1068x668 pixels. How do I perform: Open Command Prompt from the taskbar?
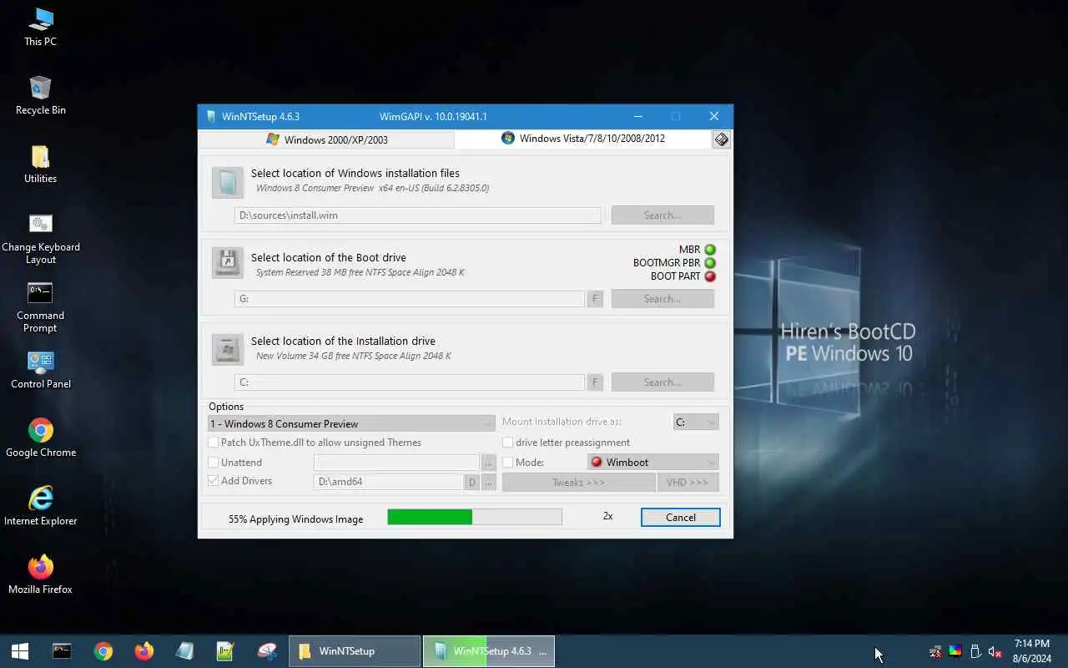pos(62,651)
